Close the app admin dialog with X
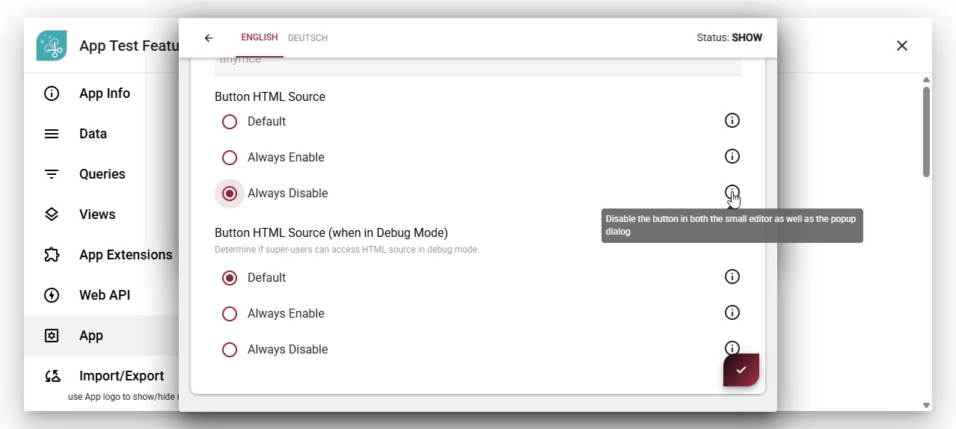Image resolution: width=956 pixels, height=429 pixels. tap(901, 46)
